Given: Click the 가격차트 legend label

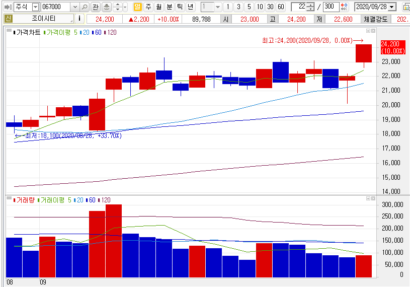Looking at the screenshot, I should click(x=28, y=32).
